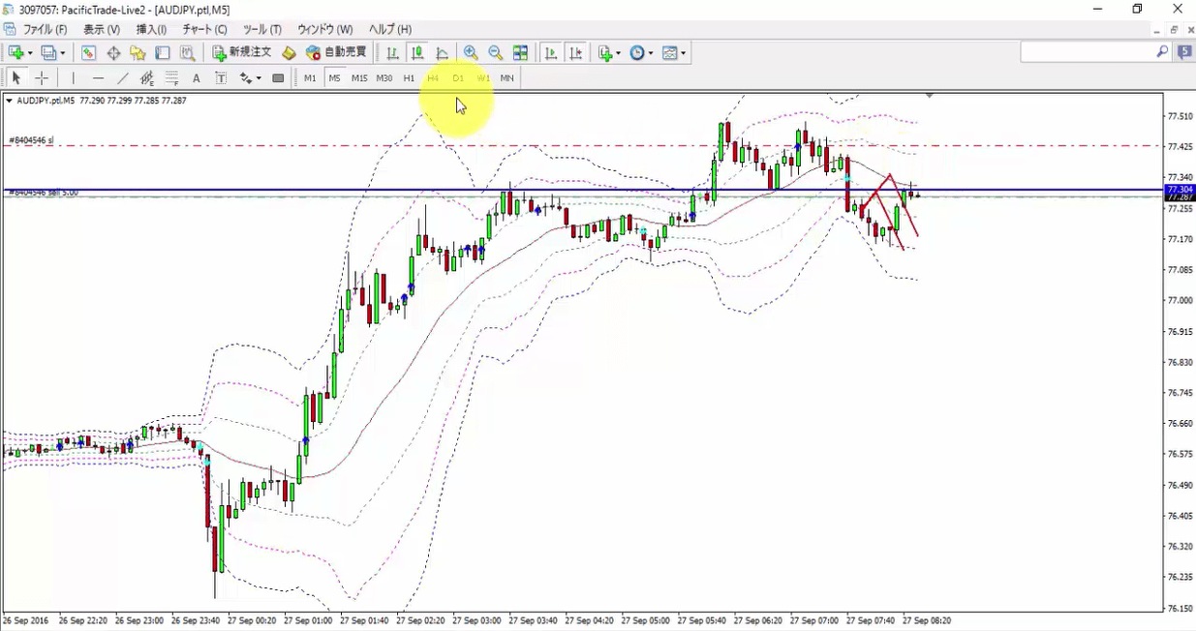Open the チャート (C) menu
Screen dimensions: 1196x631
pos(204,30)
